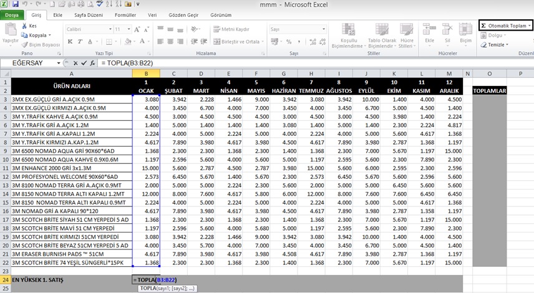Align text right
534x293 pixels.
(180, 42)
